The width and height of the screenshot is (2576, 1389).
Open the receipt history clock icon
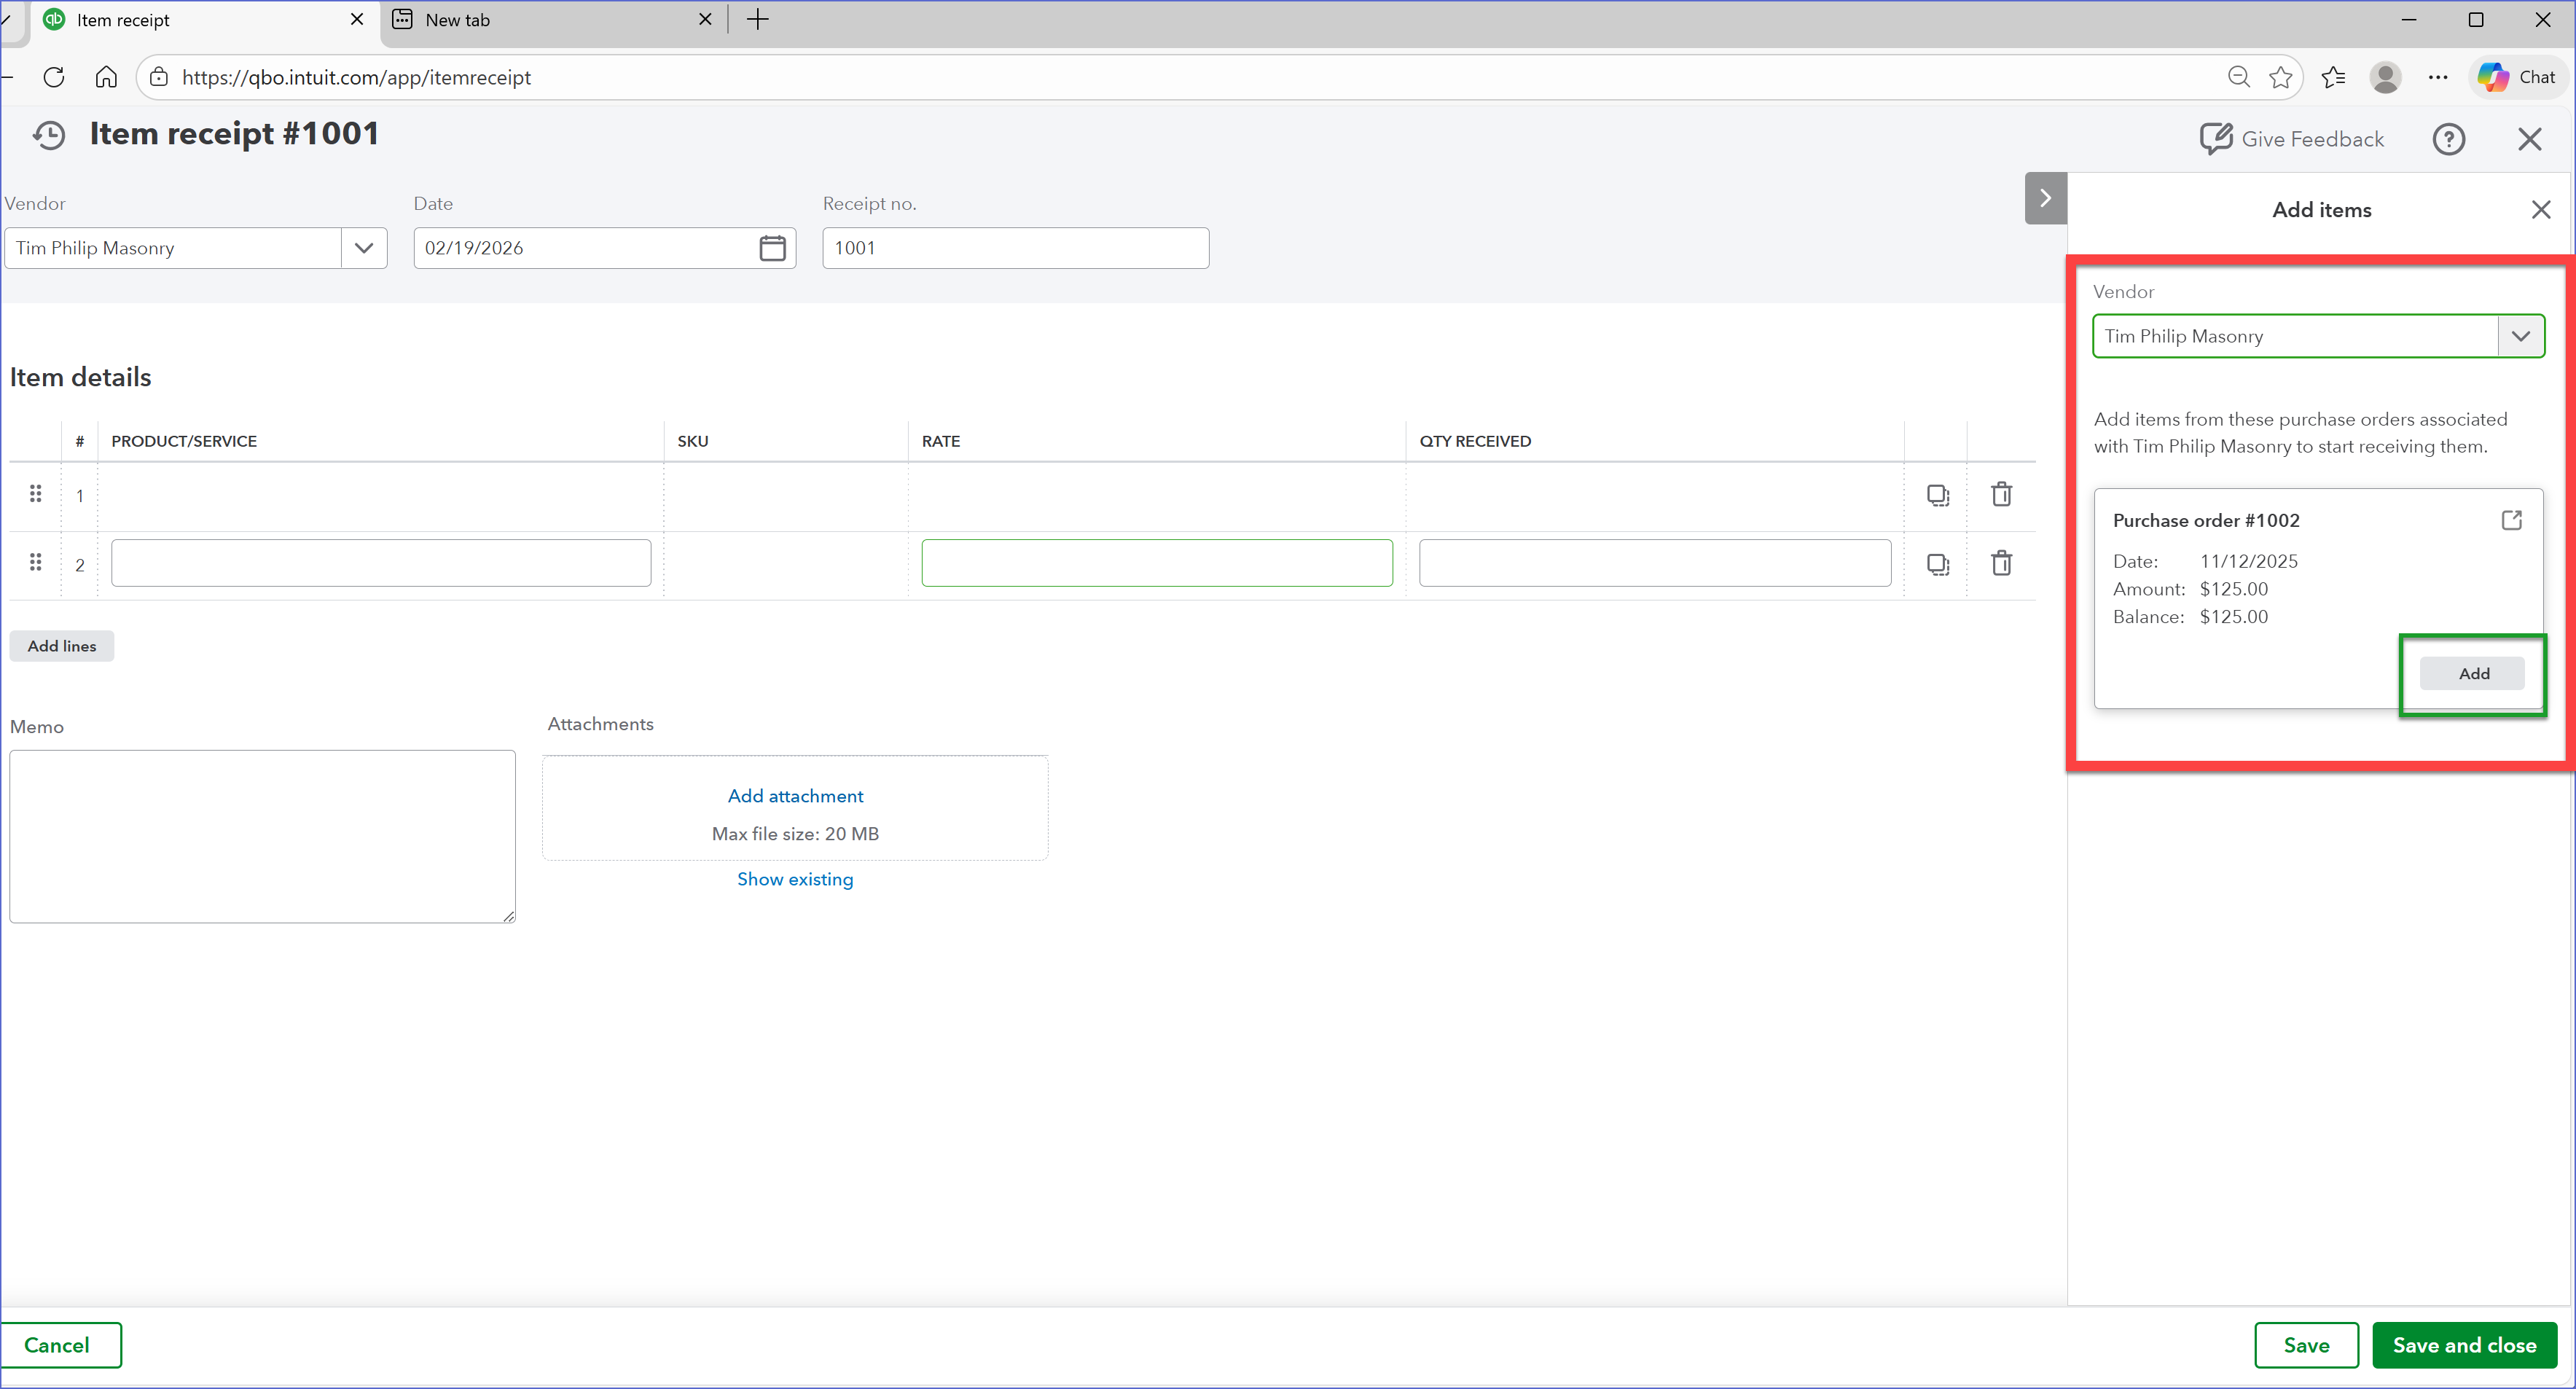[x=48, y=135]
